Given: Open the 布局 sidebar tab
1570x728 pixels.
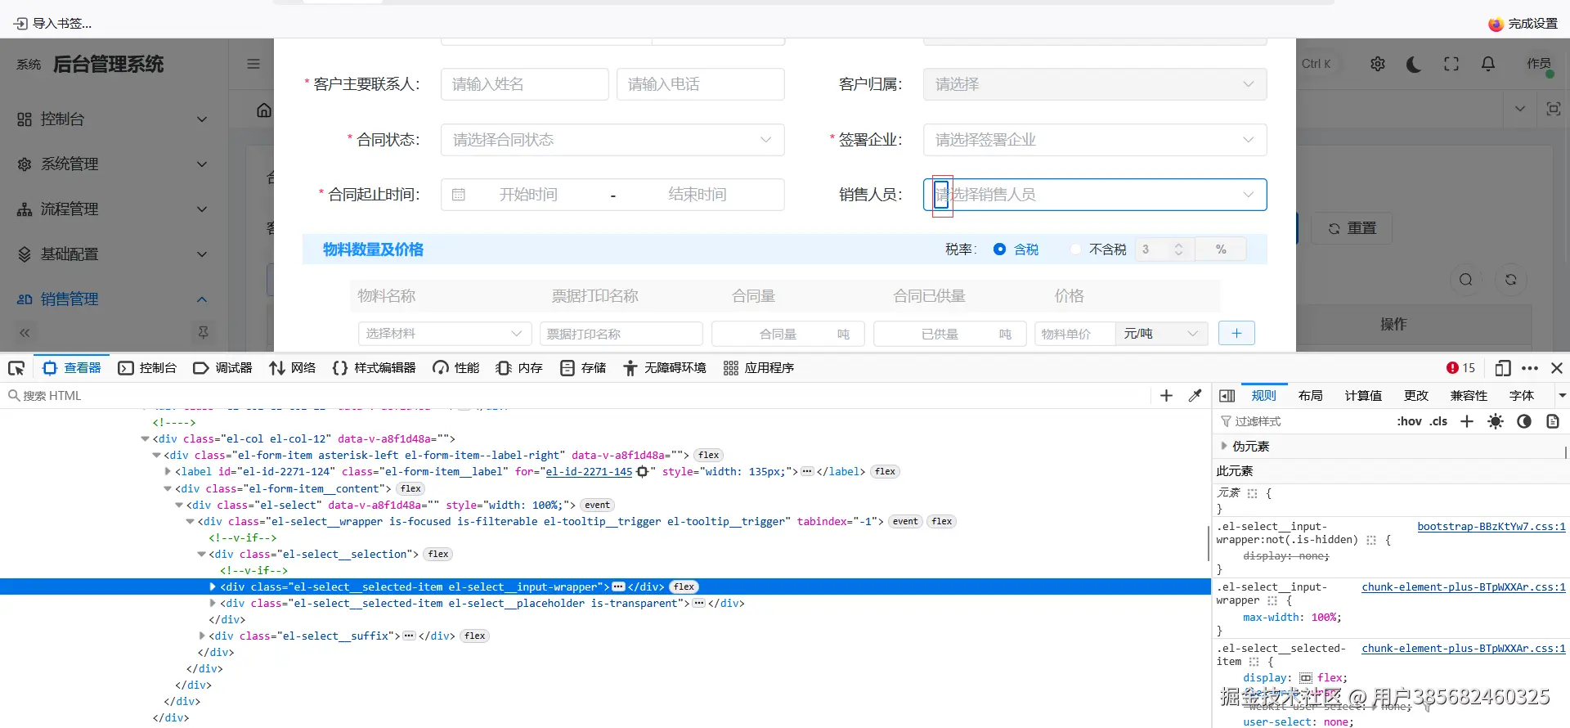Looking at the screenshot, I should coord(1310,396).
